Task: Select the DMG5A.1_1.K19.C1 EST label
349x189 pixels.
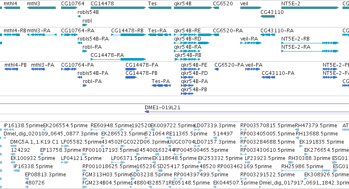Action: (34, 142)
